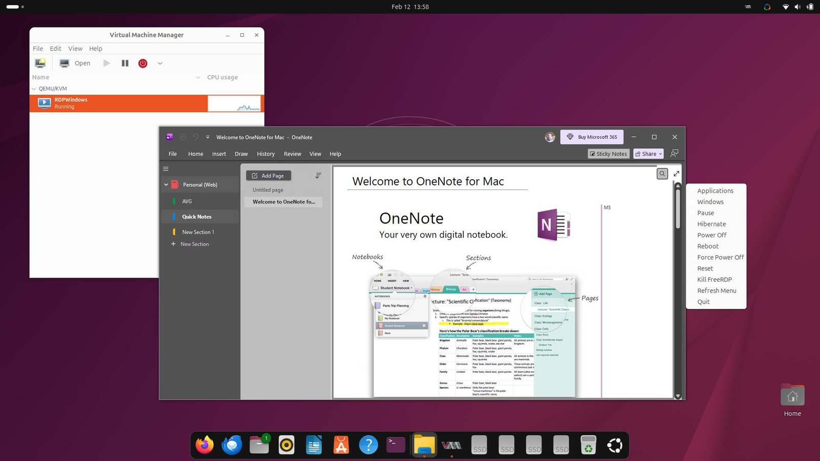Click the create new virtual machine icon
This screenshot has height=461, width=820.
(x=40, y=62)
